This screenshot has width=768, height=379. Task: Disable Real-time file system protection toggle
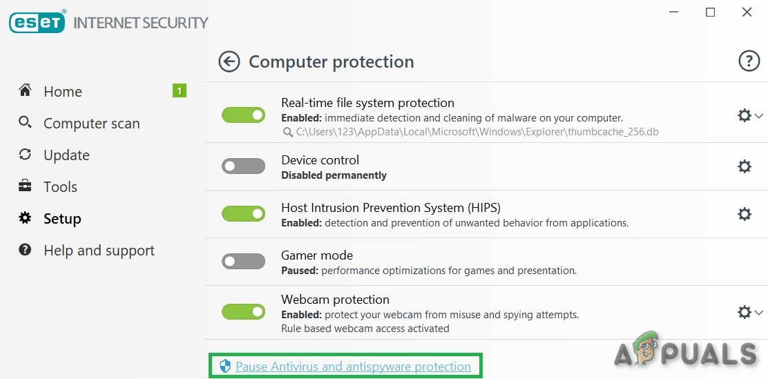click(243, 115)
